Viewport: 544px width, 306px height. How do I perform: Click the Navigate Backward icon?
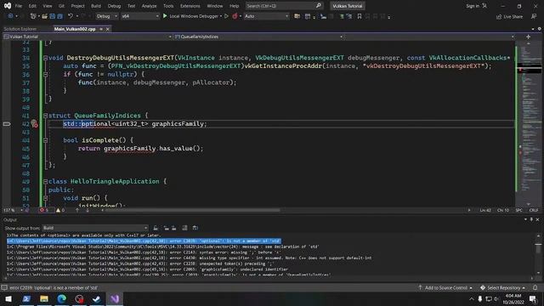tap(10, 16)
